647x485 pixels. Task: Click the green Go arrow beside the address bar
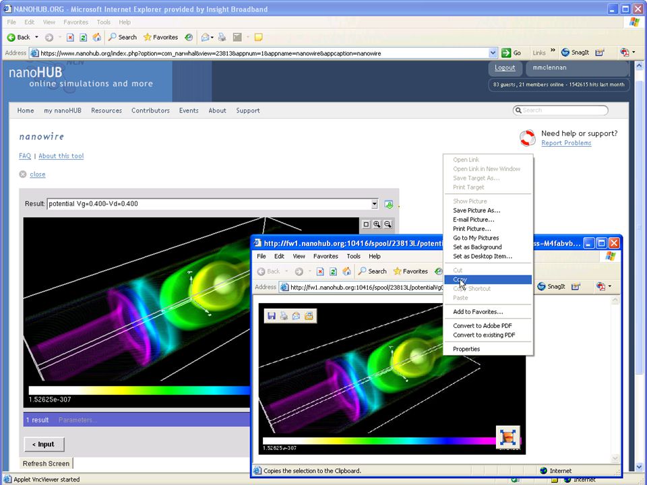click(506, 53)
